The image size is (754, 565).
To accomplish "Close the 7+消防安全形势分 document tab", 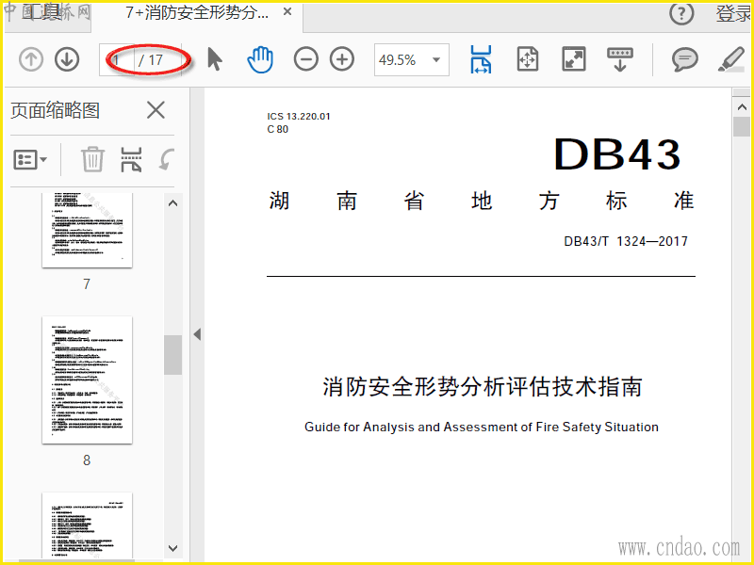I will coord(287,12).
